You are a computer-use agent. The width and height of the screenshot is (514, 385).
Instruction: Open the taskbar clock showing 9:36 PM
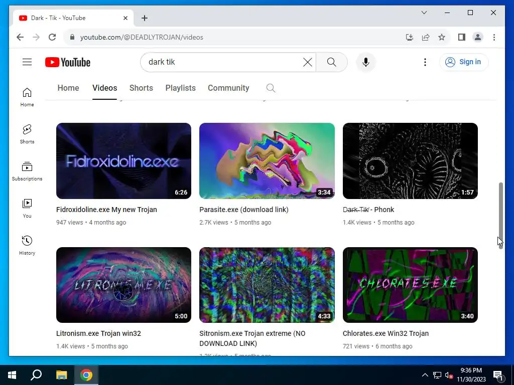pos(471,375)
